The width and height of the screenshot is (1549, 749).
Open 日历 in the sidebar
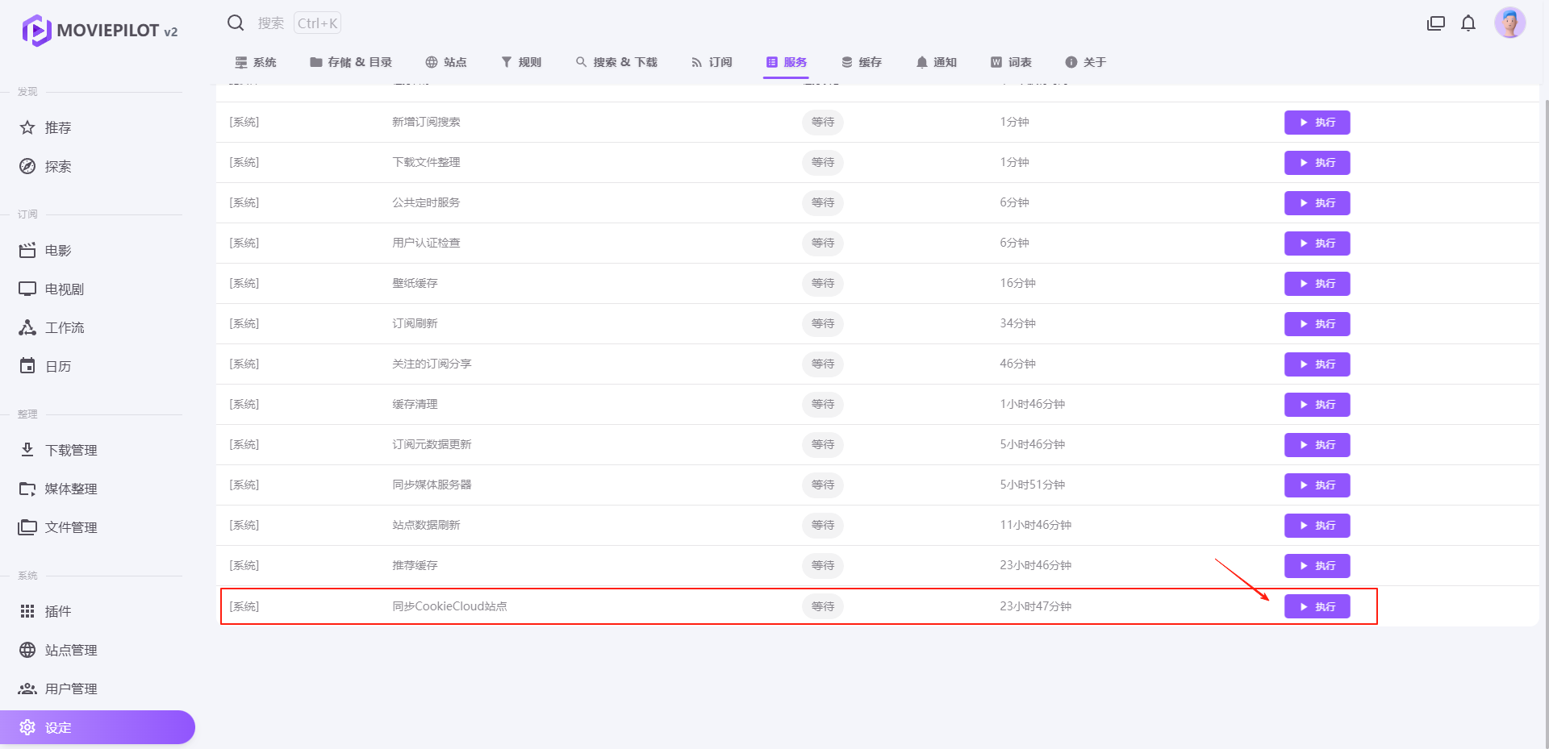(x=58, y=366)
